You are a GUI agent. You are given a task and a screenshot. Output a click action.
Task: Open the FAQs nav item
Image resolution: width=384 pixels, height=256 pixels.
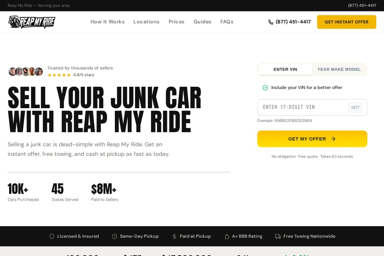pyautogui.click(x=227, y=22)
